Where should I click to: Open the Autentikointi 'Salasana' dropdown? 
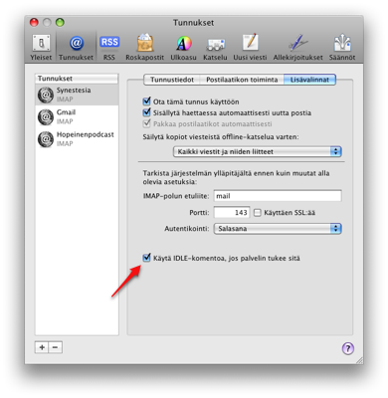click(278, 229)
